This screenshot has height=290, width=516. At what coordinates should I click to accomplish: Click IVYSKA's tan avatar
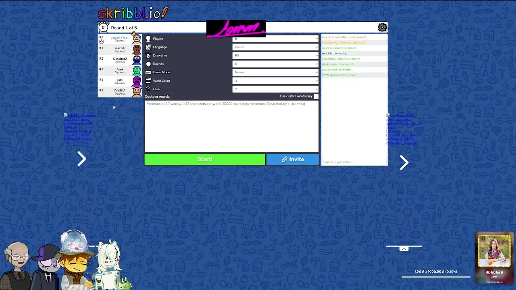pyautogui.click(x=137, y=91)
